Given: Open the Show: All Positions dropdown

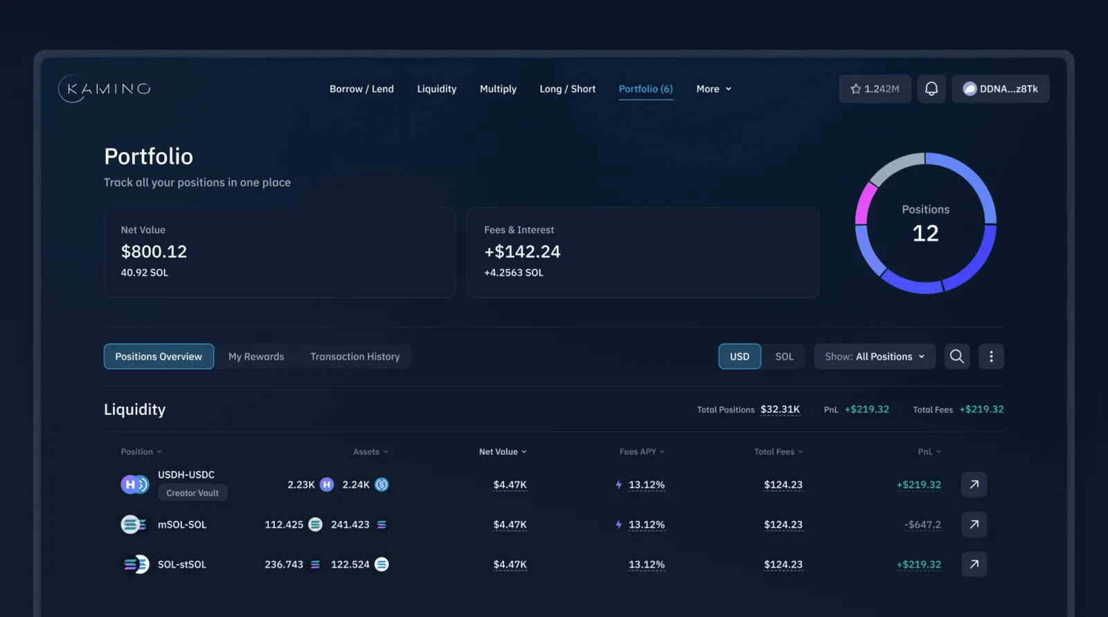Looking at the screenshot, I should [875, 356].
